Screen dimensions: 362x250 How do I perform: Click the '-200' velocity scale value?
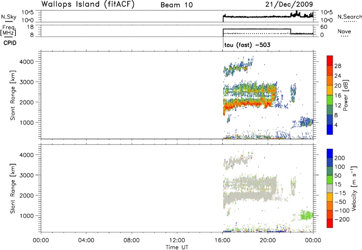[x=342, y=219]
